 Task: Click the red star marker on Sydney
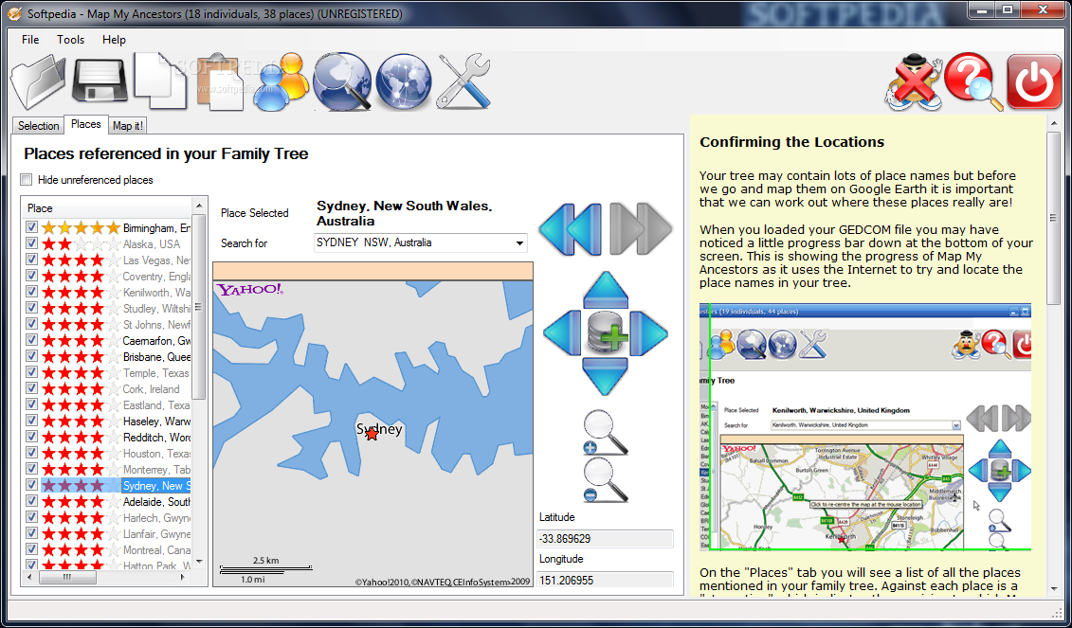point(372,433)
